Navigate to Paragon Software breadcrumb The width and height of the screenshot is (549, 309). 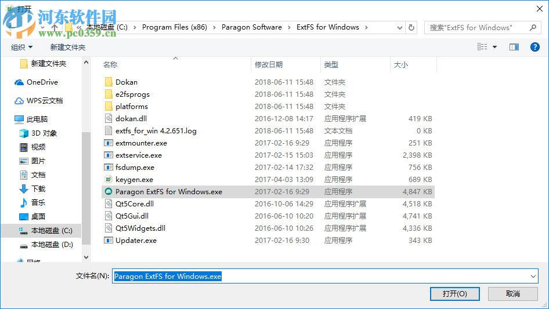point(252,27)
